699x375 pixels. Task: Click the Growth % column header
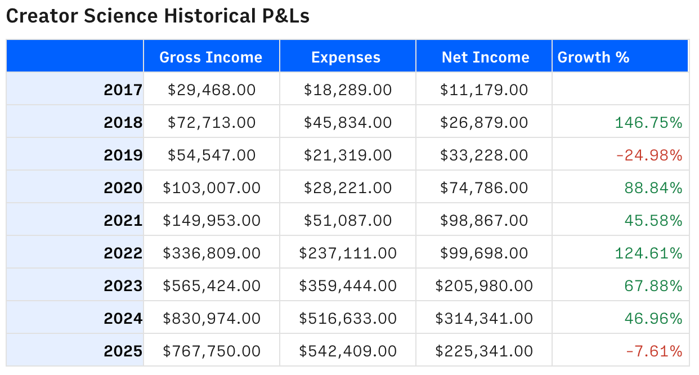pos(593,57)
